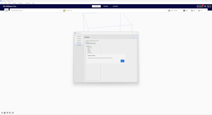Select the top view cube icon
Image resolution: width=212 pixels, height=115 pixels.
point(7,113)
